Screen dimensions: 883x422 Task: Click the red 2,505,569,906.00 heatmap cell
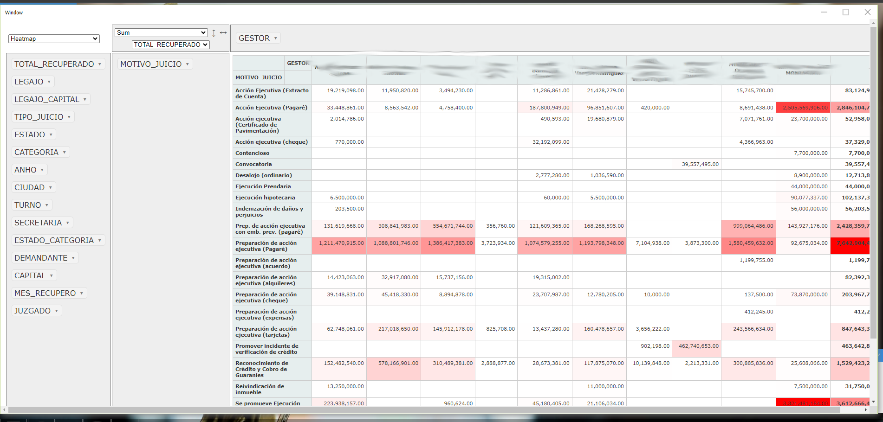(803, 108)
